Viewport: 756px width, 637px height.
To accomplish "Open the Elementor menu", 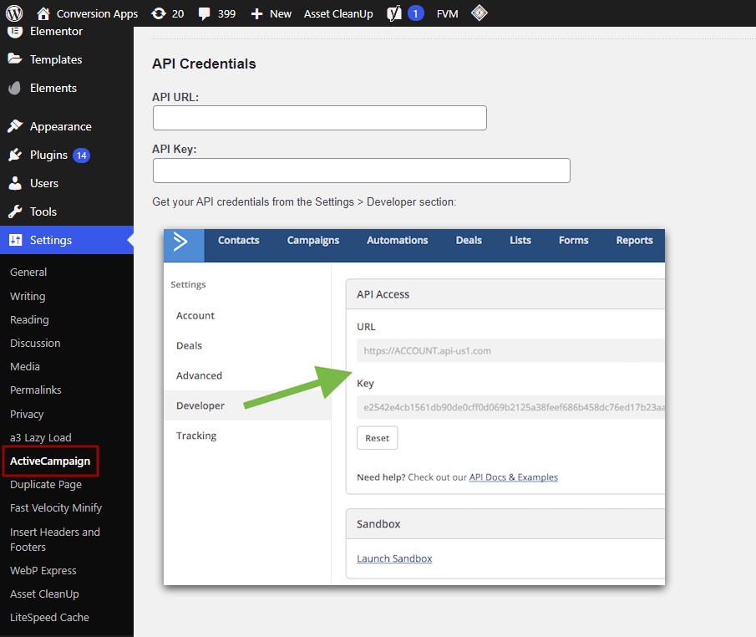I will (56, 32).
